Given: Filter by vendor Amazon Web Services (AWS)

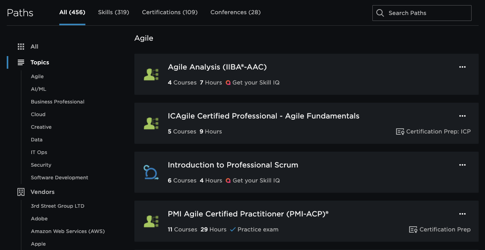Looking at the screenshot, I should click(x=68, y=231).
